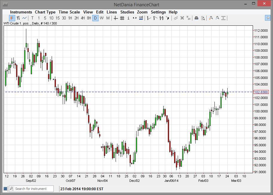Click the Settings menu item
Screen dimensions: 273x195
tap(158, 12)
